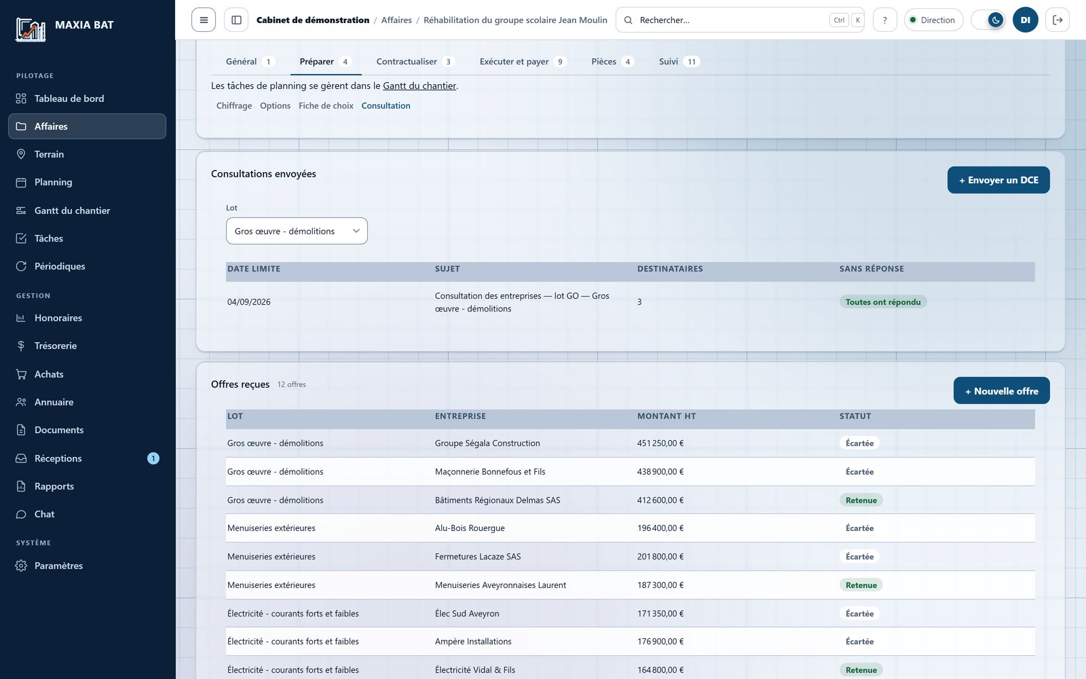1086x679 pixels.
Task: Click the help question mark button
Action: pos(884,20)
